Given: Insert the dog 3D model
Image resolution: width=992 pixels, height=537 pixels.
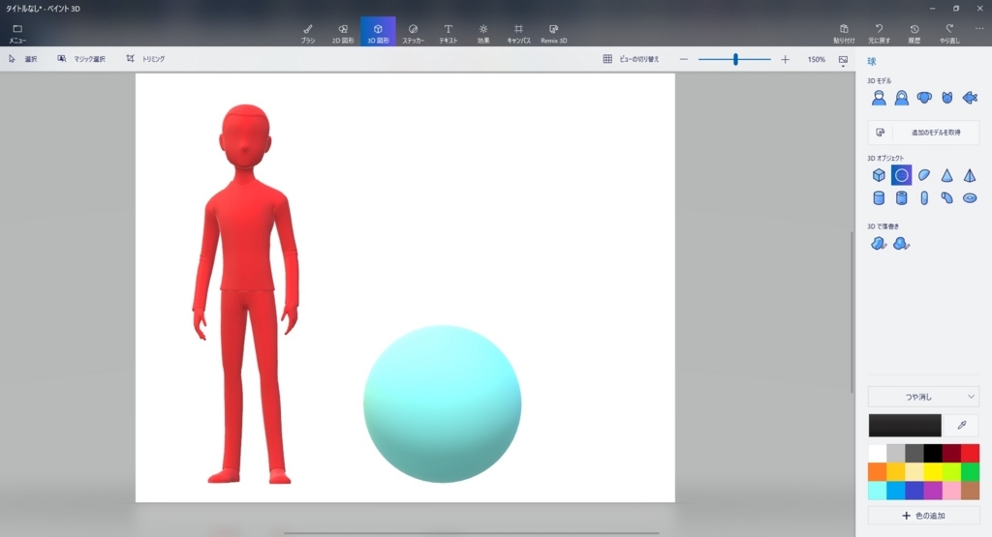Looking at the screenshot, I should point(924,98).
